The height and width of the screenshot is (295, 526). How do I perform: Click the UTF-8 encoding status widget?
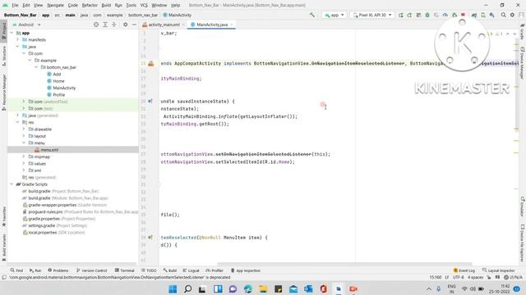(459, 277)
